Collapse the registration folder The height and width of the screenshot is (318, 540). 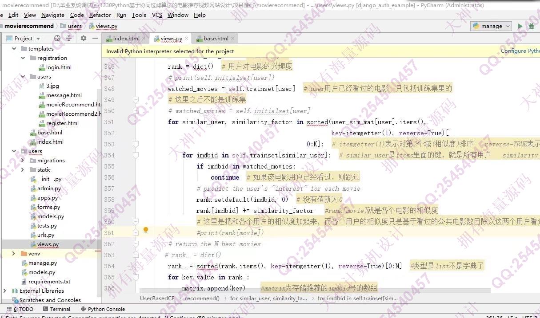pyautogui.click(x=23, y=58)
